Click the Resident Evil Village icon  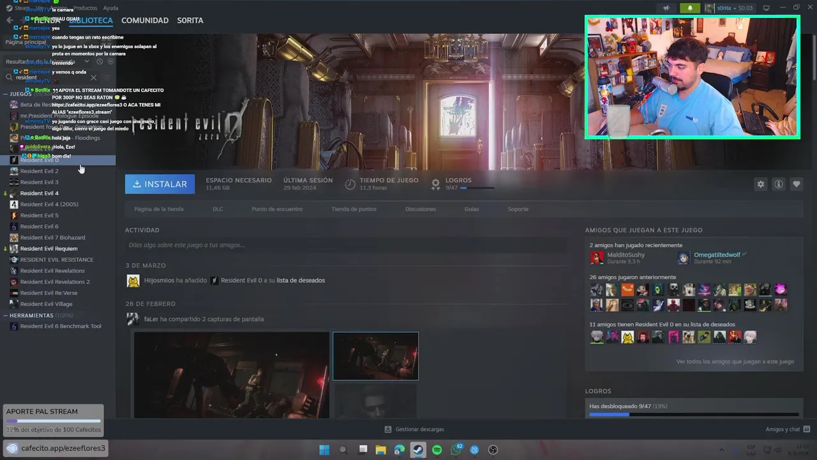pos(14,304)
